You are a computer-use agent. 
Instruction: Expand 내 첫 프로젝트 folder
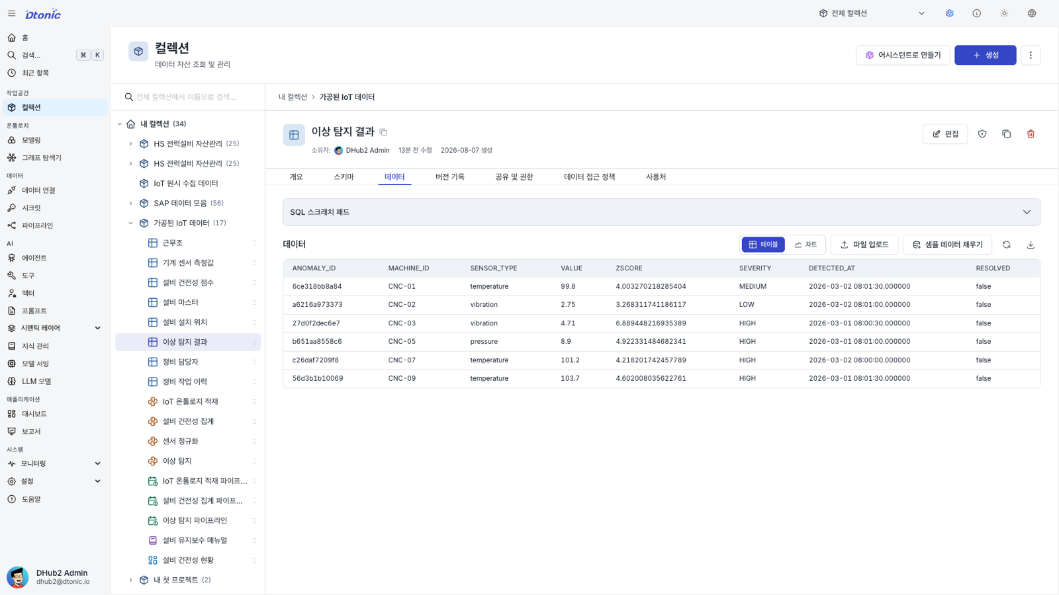[130, 580]
